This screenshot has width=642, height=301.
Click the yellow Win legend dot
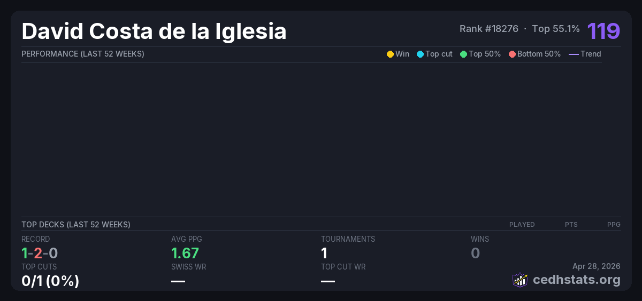tap(390, 54)
